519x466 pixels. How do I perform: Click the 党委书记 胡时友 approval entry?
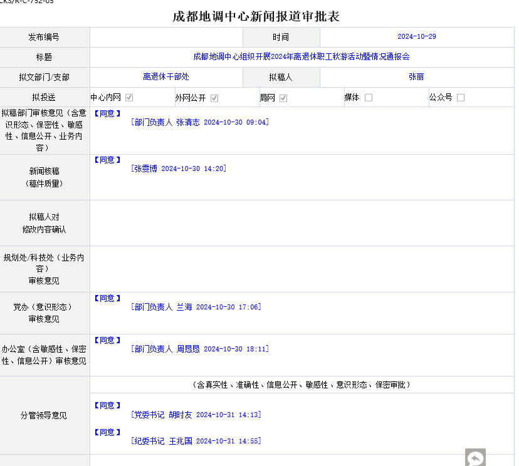[196, 415]
